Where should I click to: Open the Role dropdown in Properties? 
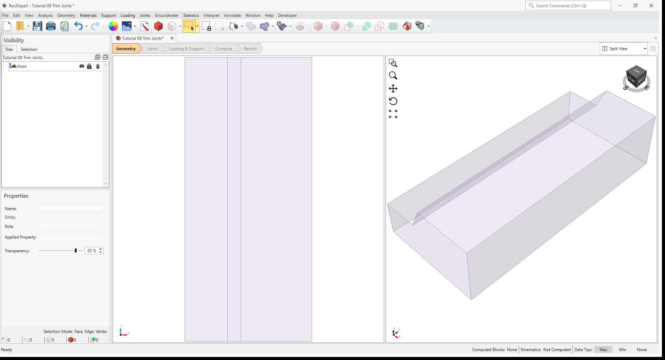click(x=71, y=226)
